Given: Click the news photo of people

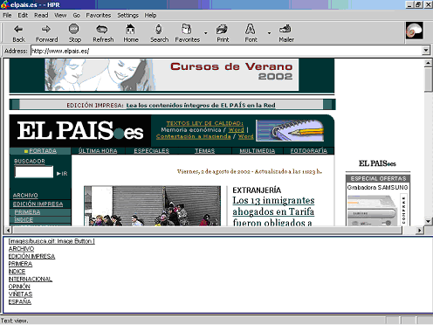Looking at the screenshot, I should [x=152, y=206].
